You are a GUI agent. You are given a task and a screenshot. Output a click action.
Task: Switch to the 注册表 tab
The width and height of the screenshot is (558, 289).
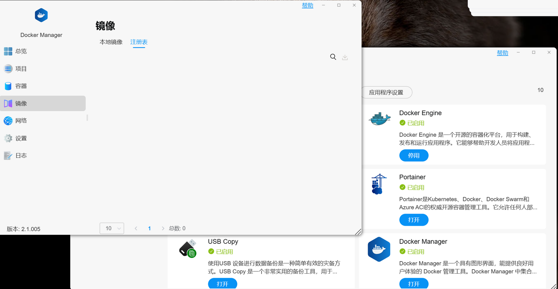point(139,42)
